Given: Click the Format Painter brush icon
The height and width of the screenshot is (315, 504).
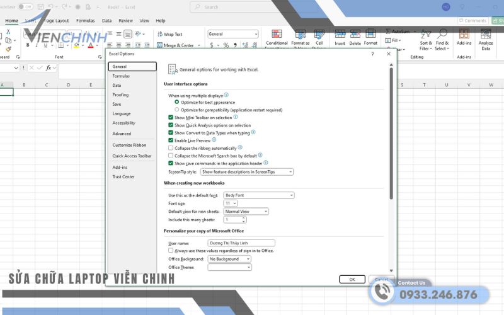Looking at the screenshot, I should tap(8, 49).
